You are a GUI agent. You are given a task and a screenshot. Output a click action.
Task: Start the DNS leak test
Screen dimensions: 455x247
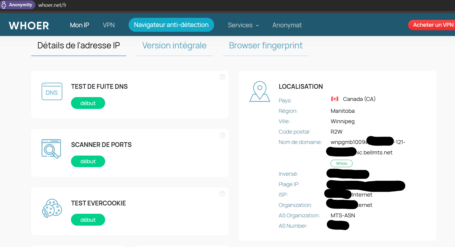click(x=88, y=103)
